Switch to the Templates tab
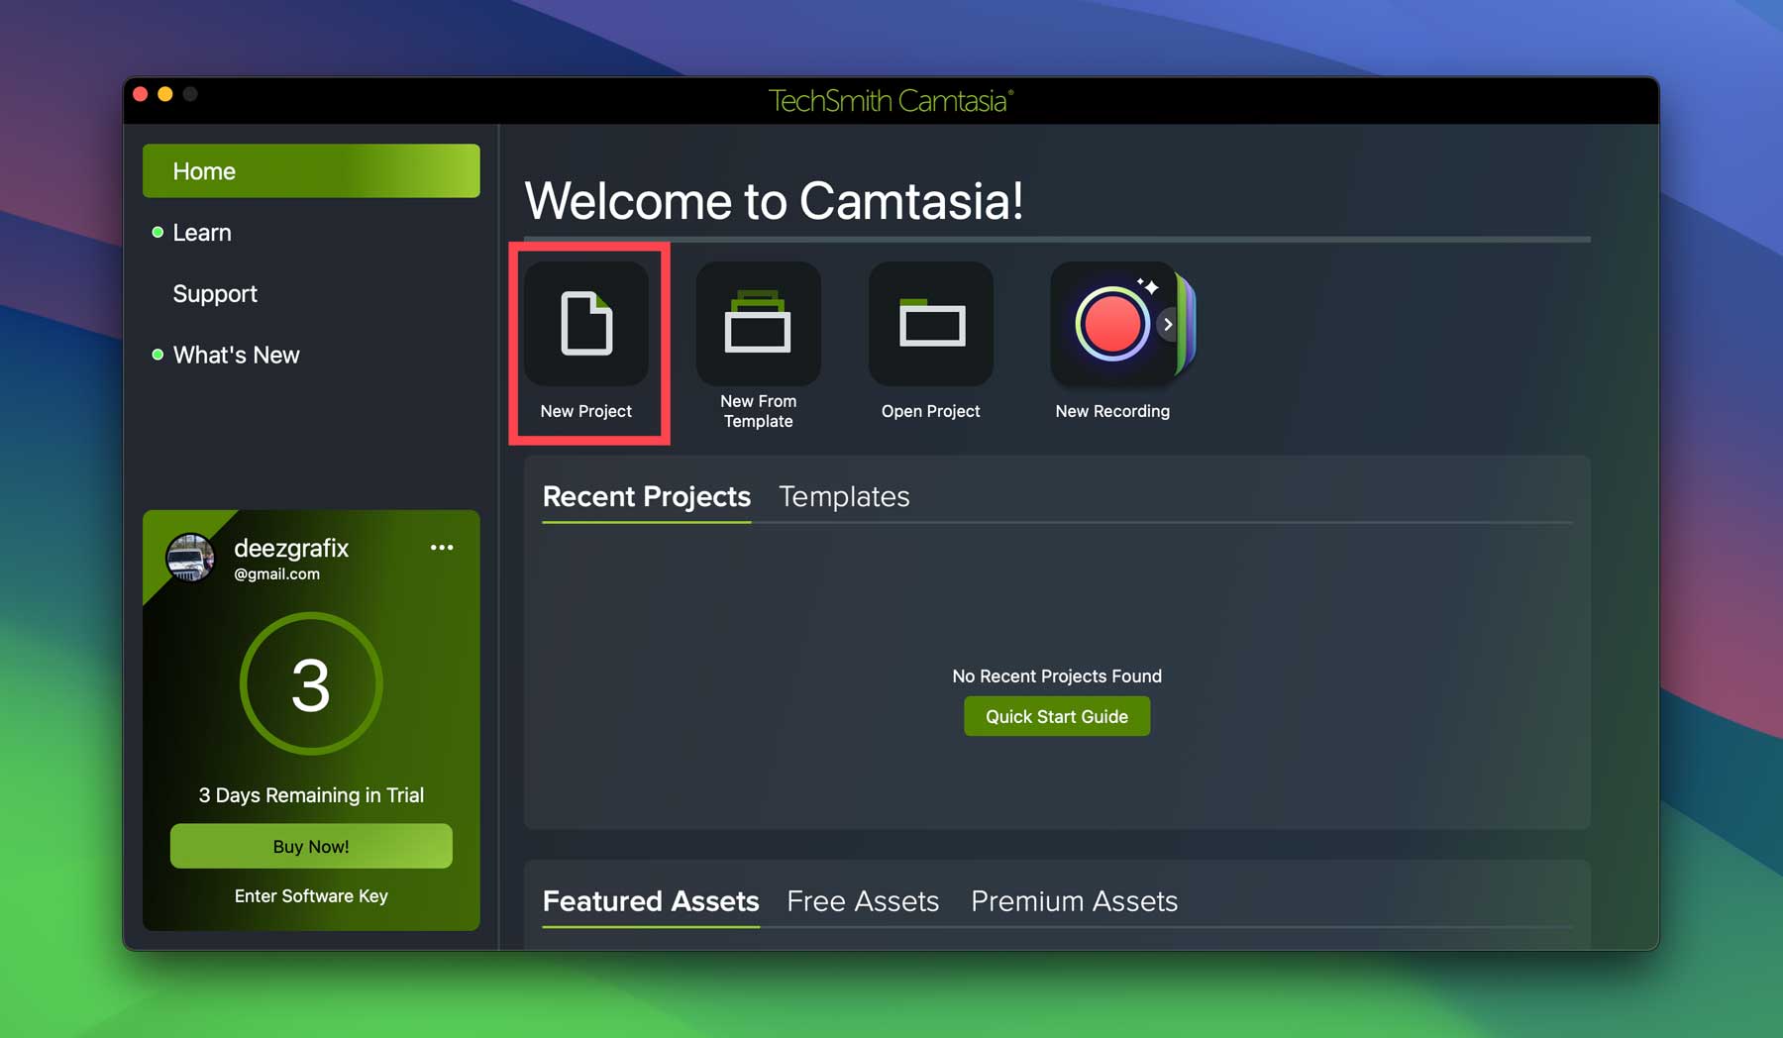1783x1038 pixels. [844, 496]
